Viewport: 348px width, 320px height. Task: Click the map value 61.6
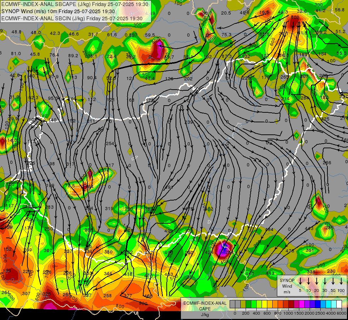coord(112,34)
